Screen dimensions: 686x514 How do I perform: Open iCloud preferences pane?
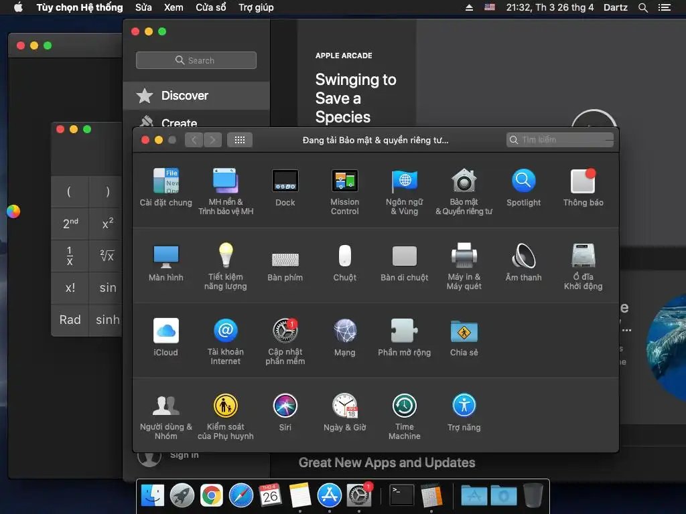[x=166, y=337]
